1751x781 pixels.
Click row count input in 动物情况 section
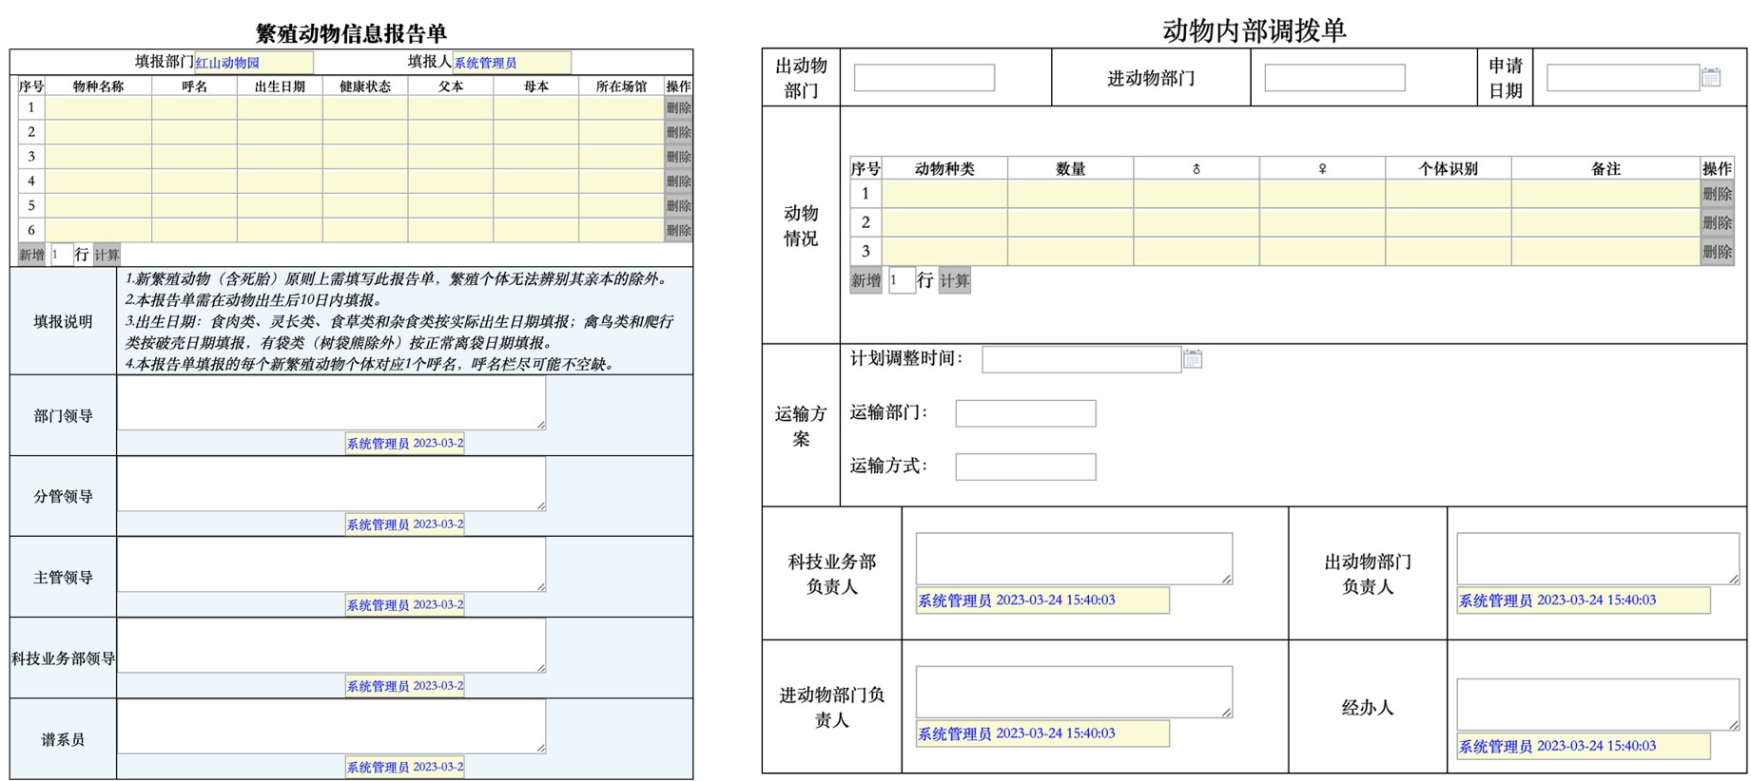[902, 280]
